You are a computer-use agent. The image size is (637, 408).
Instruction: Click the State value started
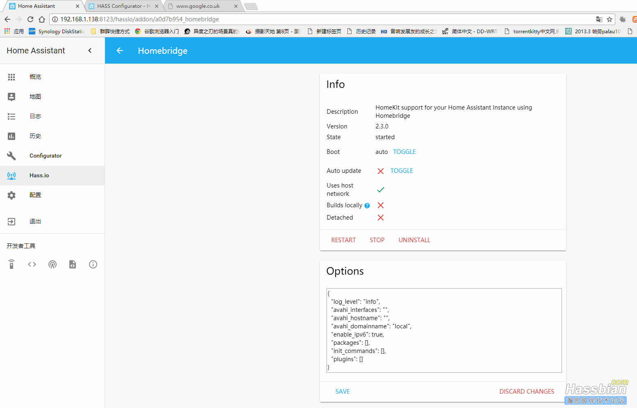pyautogui.click(x=385, y=137)
